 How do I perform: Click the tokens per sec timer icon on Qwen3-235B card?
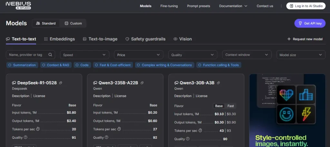click(119, 129)
